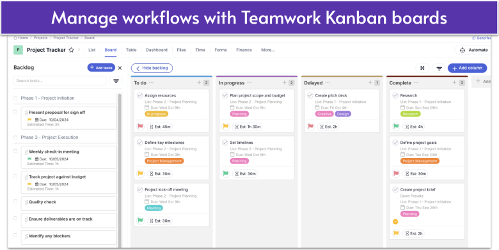Star the Project Tracker project
This screenshot has height=250, width=499.
tap(71, 50)
